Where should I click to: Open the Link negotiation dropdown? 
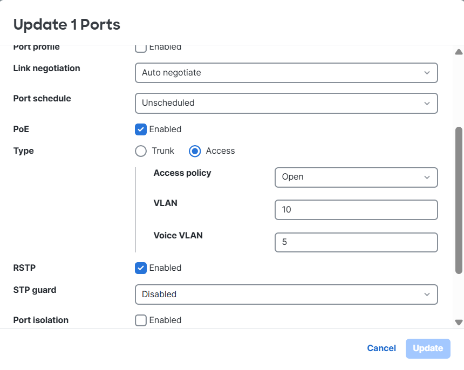(286, 73)
